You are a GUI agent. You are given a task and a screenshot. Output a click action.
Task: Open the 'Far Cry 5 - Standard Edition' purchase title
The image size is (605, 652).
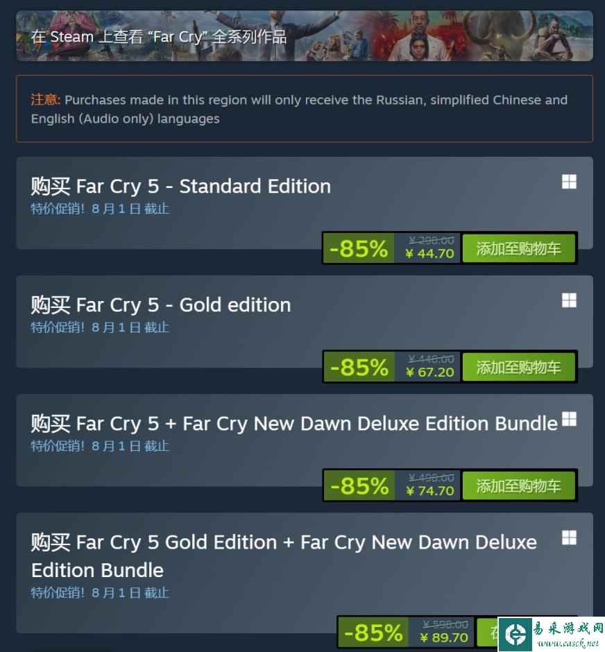(180, 186)
